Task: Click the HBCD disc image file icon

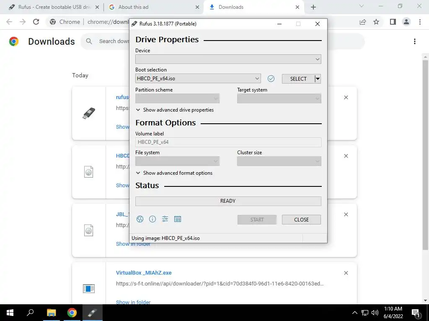Action: (x=89, y=172)
